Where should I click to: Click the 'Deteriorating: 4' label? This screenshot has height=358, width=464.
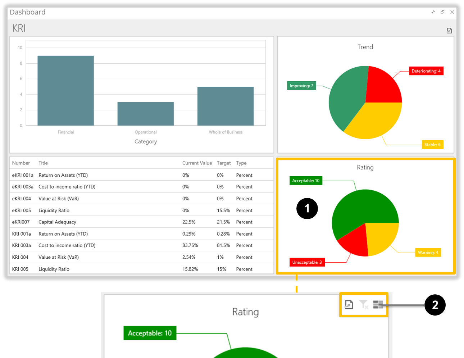(426, 71)
